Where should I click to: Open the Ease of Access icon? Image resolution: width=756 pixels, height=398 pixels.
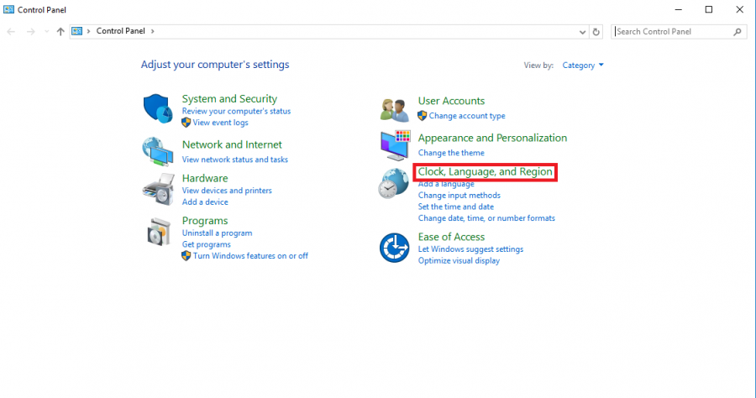[395, 248]
